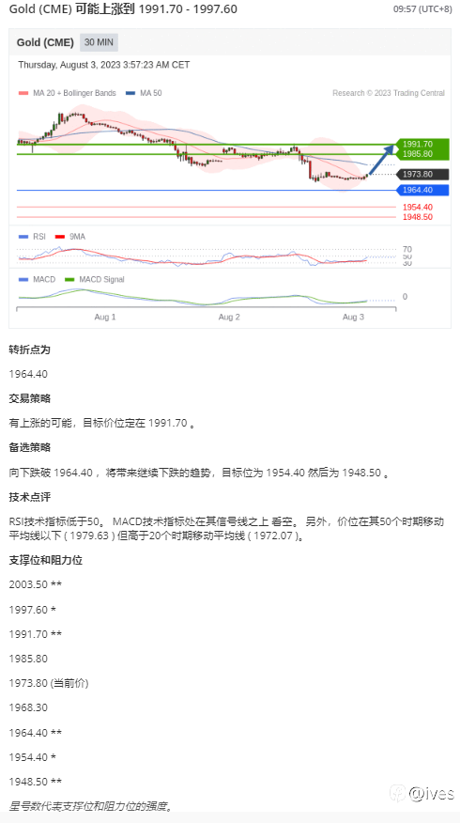460x823 pixels.
Task: Click the 1985.80 level in list
Action: 28,659
